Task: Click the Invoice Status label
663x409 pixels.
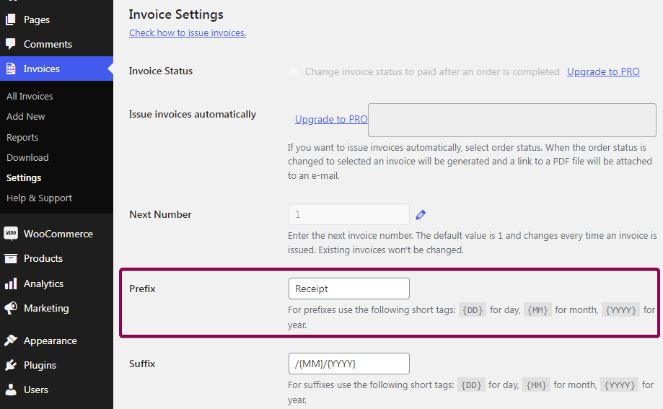Action: (161, 71)
